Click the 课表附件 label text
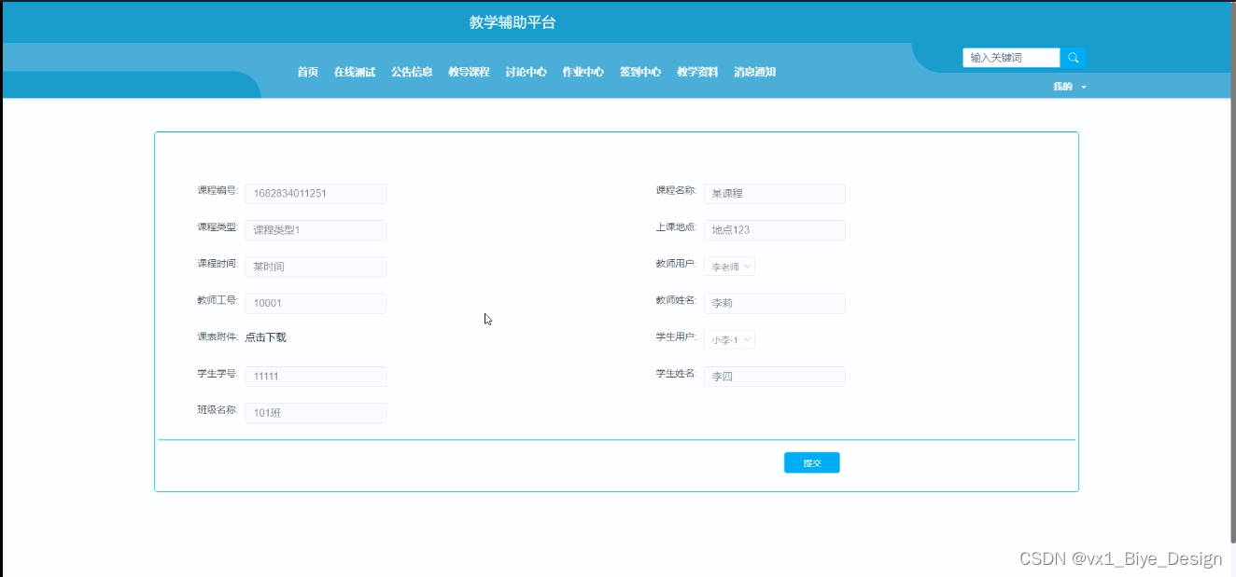 pos(218,337)
